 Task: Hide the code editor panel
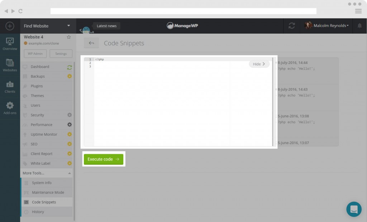[x=259, y=64]
